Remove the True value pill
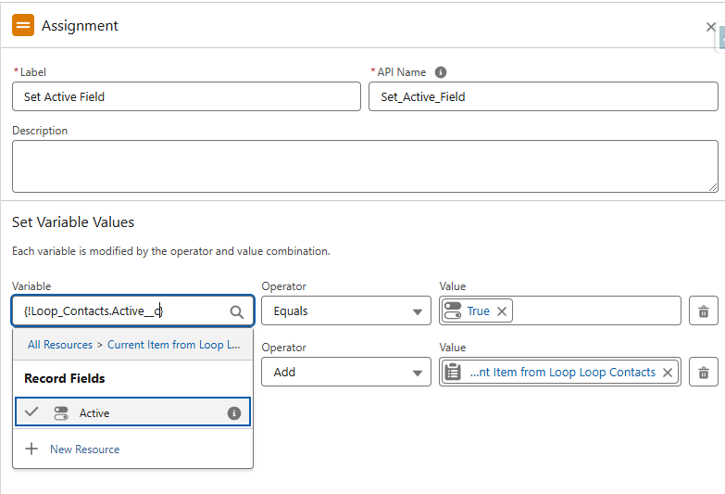Screen dimensions: 725x494 (502, 311)
